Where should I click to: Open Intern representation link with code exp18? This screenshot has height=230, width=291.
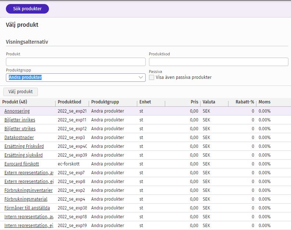point(29,217)
